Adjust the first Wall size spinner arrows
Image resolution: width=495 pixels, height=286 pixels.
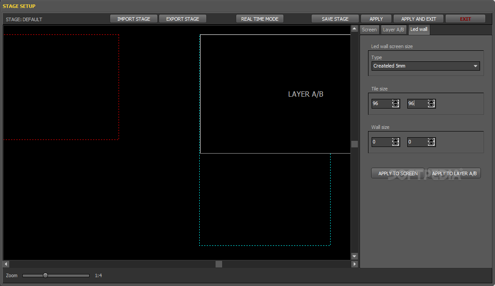(395, 142)
